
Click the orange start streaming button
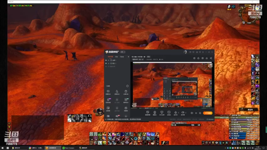click(x=208, y=113)
